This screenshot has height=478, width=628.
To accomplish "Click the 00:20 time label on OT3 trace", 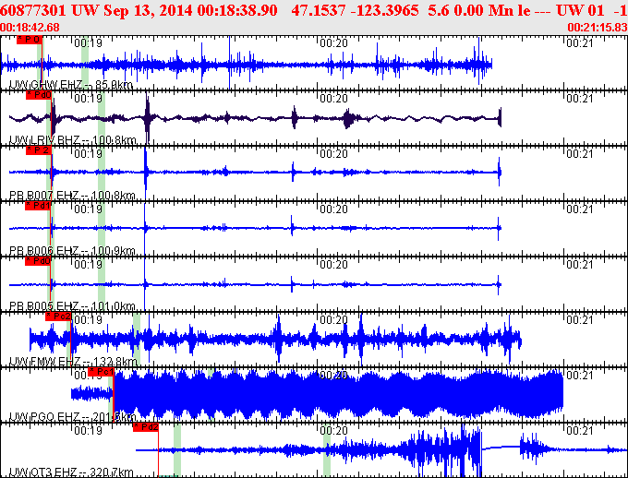I will [x=333, y=430].
